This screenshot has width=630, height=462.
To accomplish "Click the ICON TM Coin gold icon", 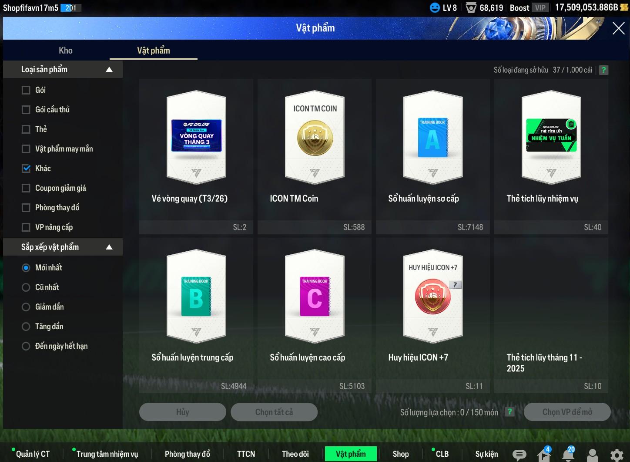I will pos(315,138).
